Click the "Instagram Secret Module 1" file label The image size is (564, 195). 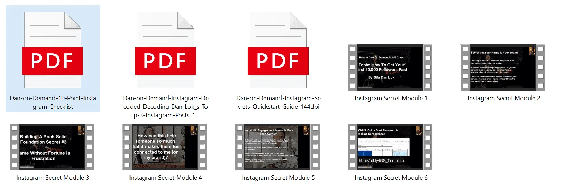[391, 98]
